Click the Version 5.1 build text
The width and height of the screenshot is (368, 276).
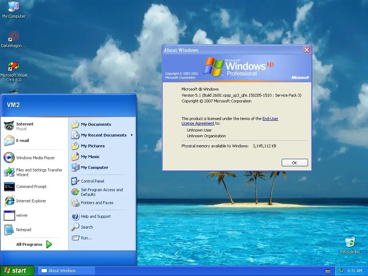pyautogui.click(x=241, y=95)
